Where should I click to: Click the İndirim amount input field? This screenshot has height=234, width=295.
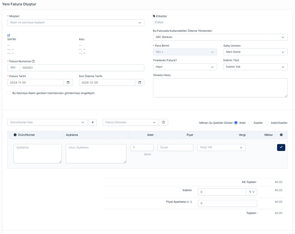tap(222, 192)
